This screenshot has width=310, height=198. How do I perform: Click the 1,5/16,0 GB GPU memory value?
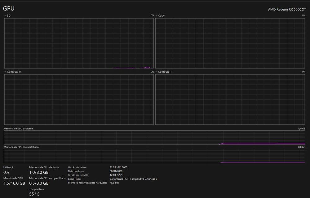[x=14, y=183]
